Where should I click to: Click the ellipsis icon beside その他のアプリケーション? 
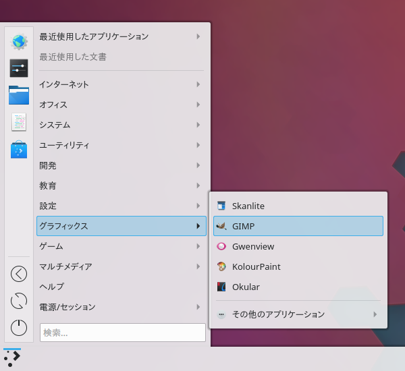tap(221, 314)
